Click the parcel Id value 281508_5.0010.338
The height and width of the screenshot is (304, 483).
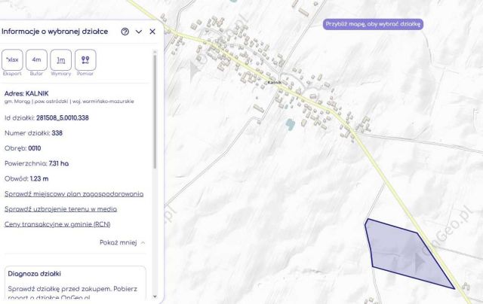tap(63, 118)
